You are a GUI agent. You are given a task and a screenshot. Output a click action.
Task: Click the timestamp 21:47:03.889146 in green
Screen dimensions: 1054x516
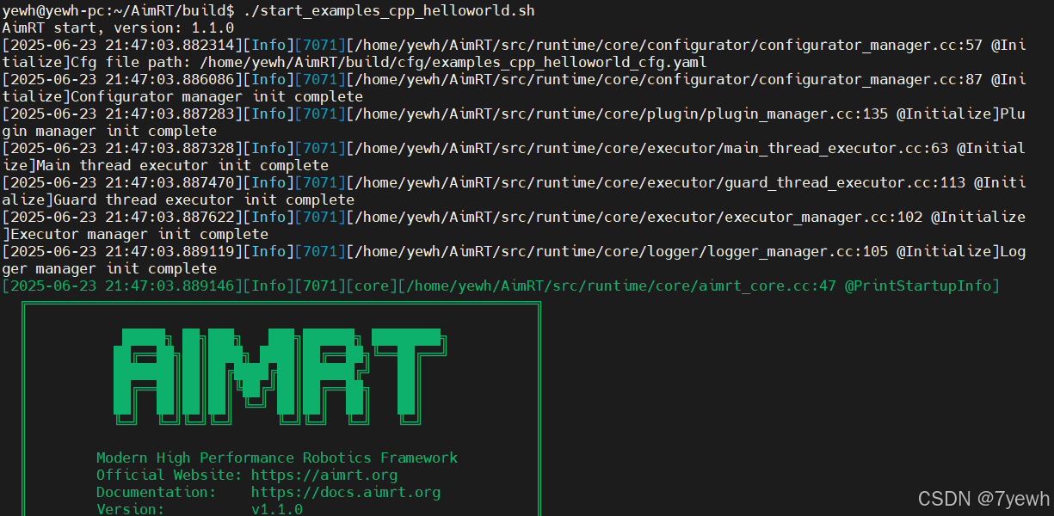pos(169,286)
